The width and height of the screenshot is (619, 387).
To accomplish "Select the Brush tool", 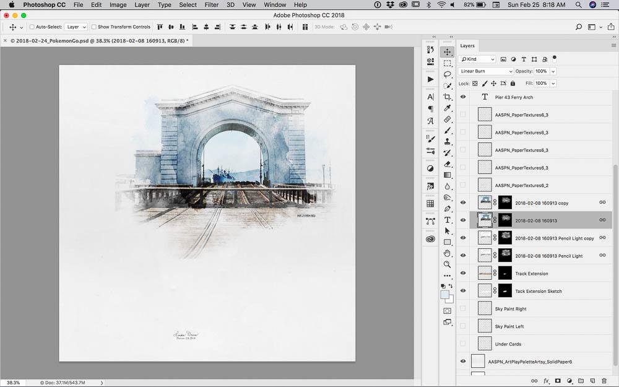I will click(x=447, y=130).
